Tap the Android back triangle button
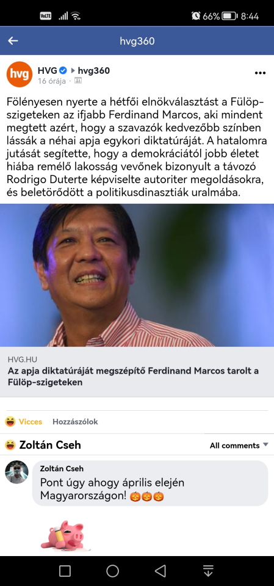The image size is (274, 586). coord(160,571)
